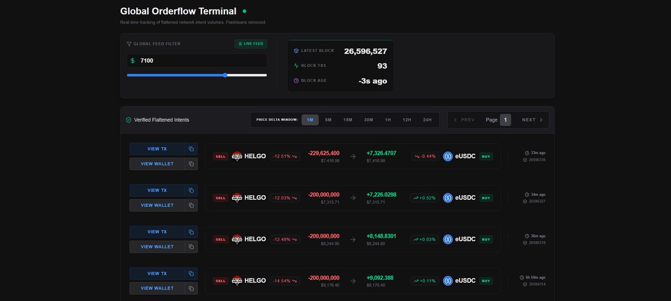Select the 1M price delta window
The height and width of the screenshot is (301, 671).
pyautogui.click(x=310, y=120)
